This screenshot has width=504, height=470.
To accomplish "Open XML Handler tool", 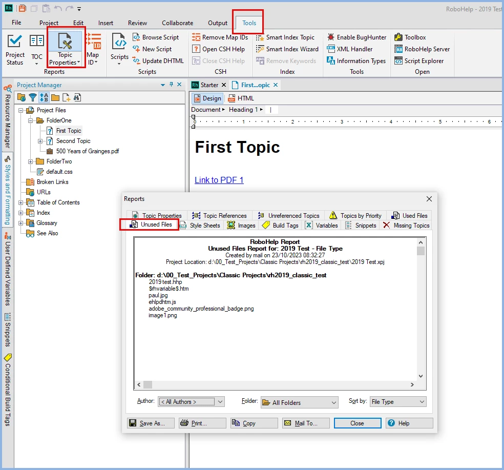I will tap(350, 49).
